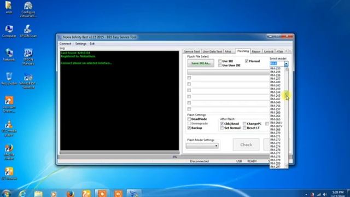This screenshot has width=350, height=197.
Task: Tick the first flash file row checkbox
Action: [189, 78]
